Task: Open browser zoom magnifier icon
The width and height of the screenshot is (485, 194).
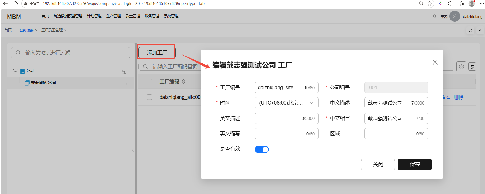Action: (x=421, y=3)
